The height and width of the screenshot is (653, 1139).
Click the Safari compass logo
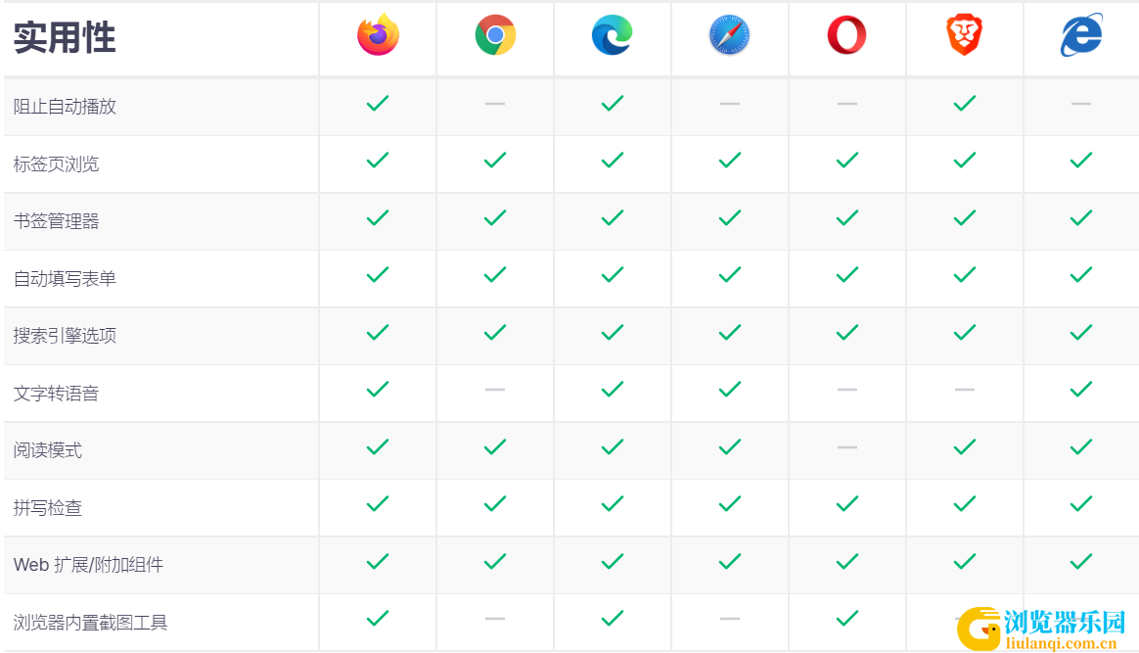729,35
